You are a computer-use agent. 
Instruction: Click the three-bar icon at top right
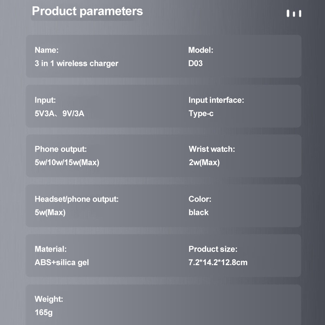pyautogui.click(x=294, y=14)
